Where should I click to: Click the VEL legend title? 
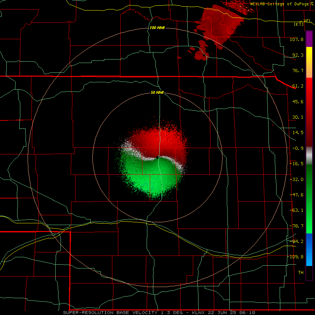[x=307, y=21]
